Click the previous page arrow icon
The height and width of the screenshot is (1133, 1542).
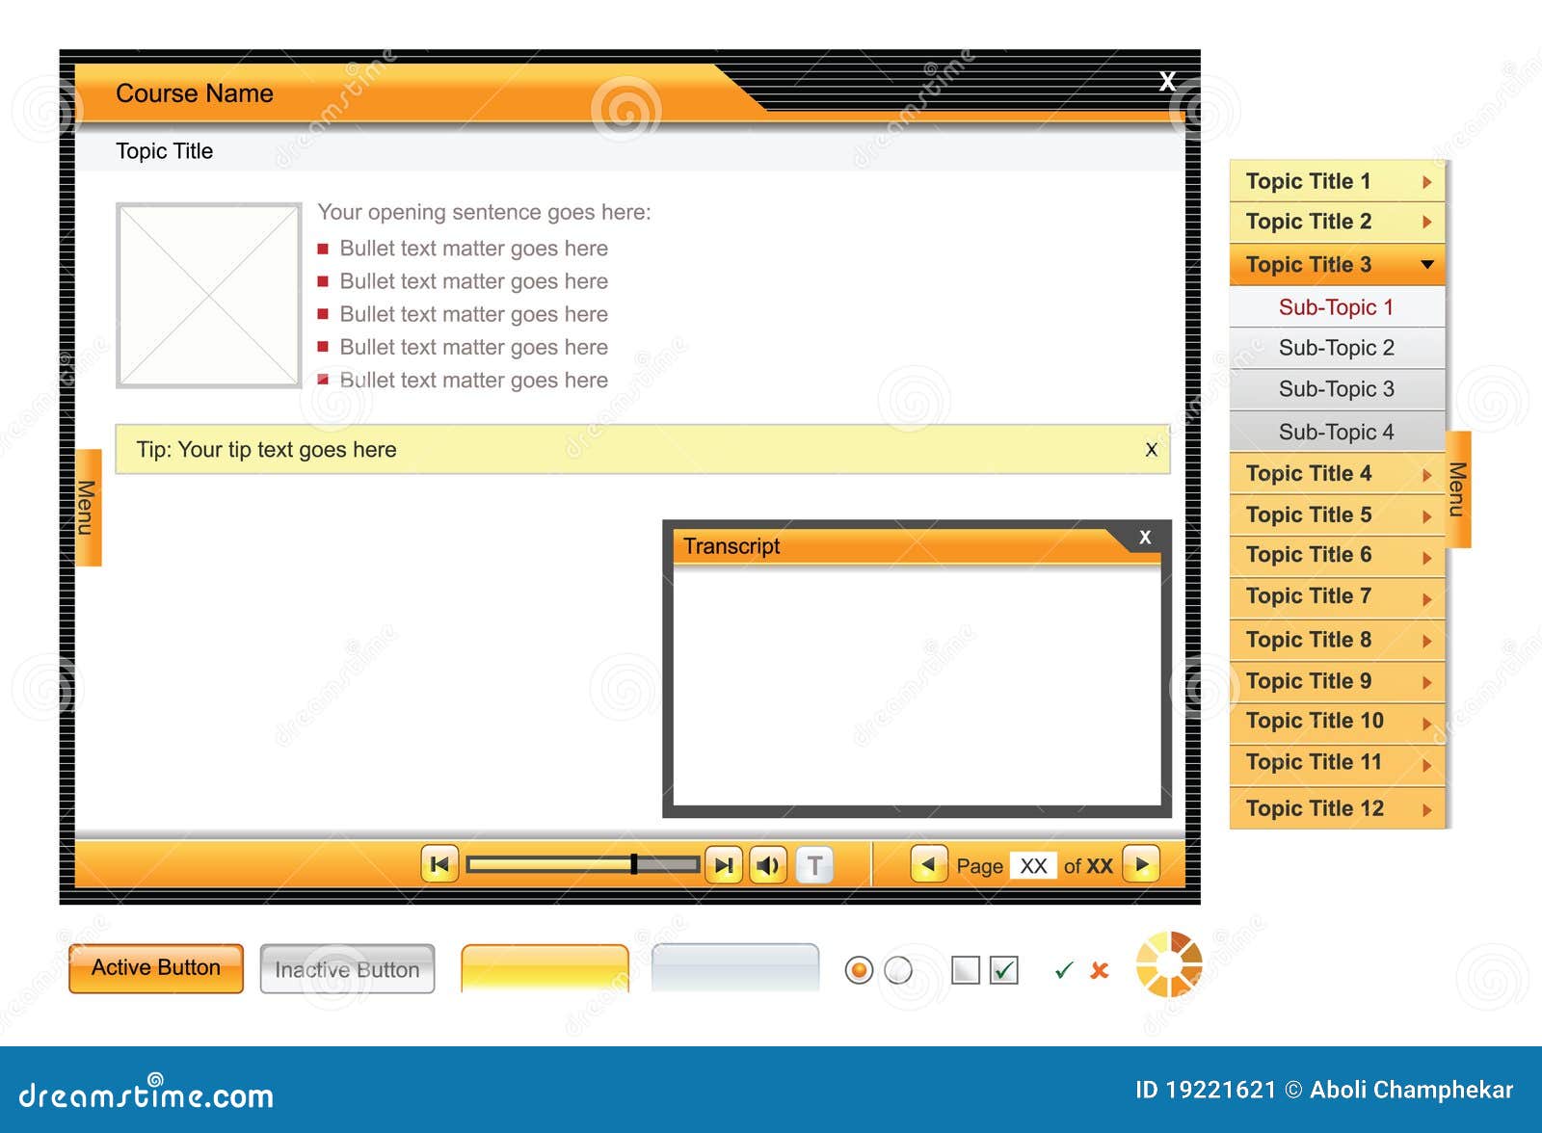click(x=928, y=865)
